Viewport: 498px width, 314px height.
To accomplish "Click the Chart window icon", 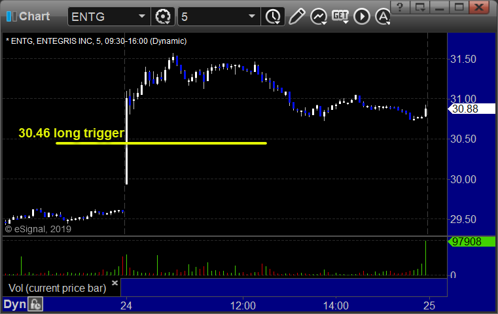I will click(11, 16).
